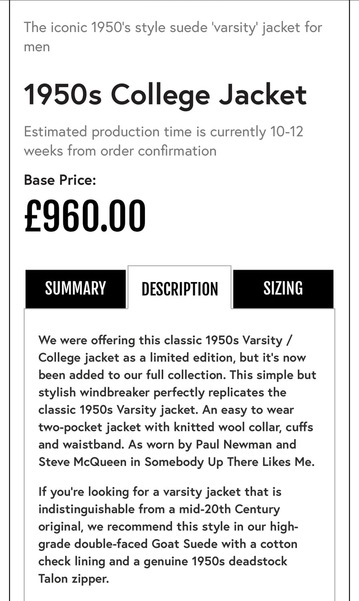Click the '10-12' weeks figure
Viewport: 359px width, 601px height.
click(x=287, y=131)
